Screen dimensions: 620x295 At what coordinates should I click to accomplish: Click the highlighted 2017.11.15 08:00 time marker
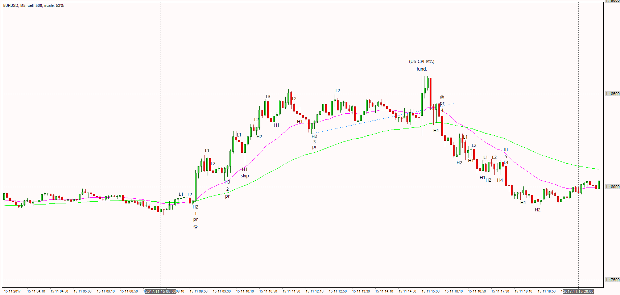[161, 291]
